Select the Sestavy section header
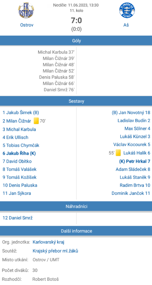This screenshot has height=285, width=152. (x=76, y=101)
